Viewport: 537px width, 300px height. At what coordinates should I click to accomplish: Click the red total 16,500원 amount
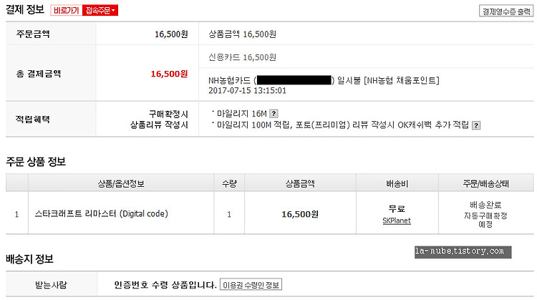tap(169, 74)
